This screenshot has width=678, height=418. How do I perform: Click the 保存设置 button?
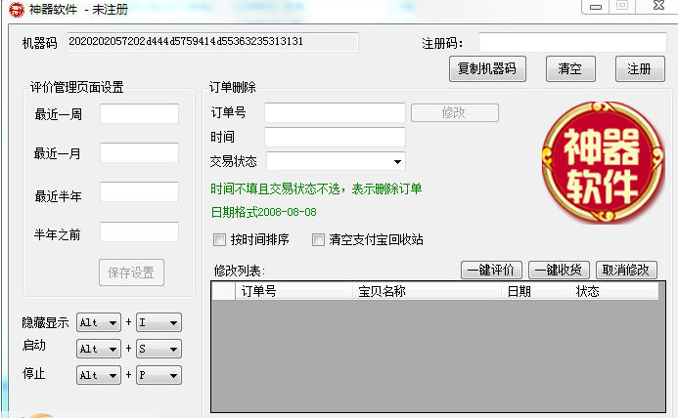tap(131, 272)
